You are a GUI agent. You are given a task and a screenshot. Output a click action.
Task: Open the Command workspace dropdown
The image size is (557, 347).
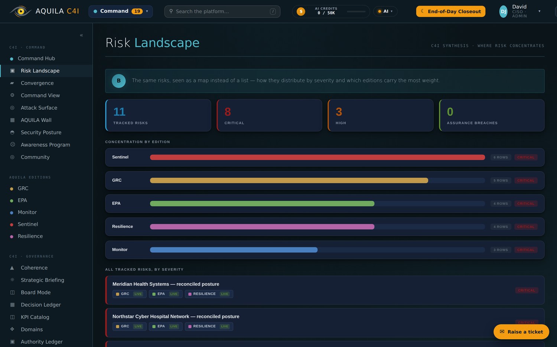click(120, 11)
